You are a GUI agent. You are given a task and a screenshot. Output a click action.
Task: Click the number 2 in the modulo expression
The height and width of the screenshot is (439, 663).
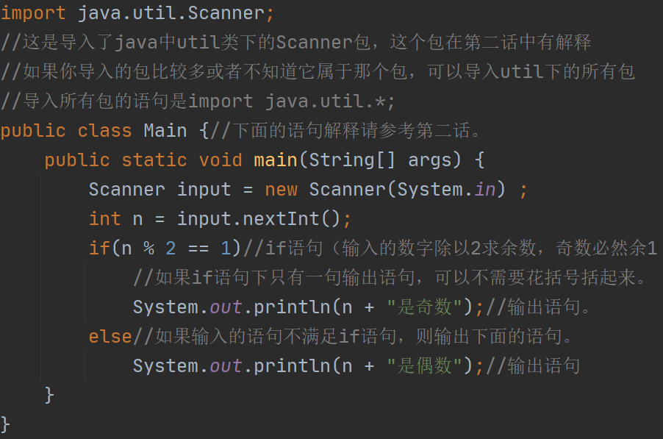coord(171,249)
